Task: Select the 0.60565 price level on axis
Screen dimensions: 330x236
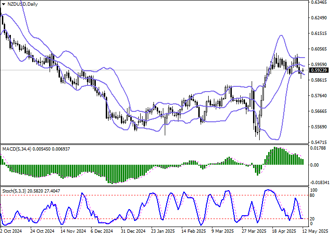Action: pos(319,49)
